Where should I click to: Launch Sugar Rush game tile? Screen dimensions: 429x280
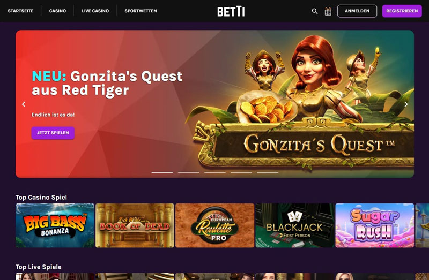[x=374, y=225]
